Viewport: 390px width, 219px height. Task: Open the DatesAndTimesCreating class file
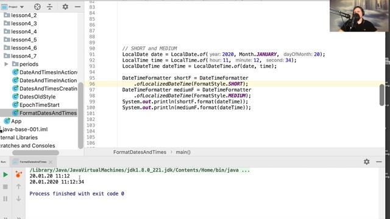pos(44,89)
